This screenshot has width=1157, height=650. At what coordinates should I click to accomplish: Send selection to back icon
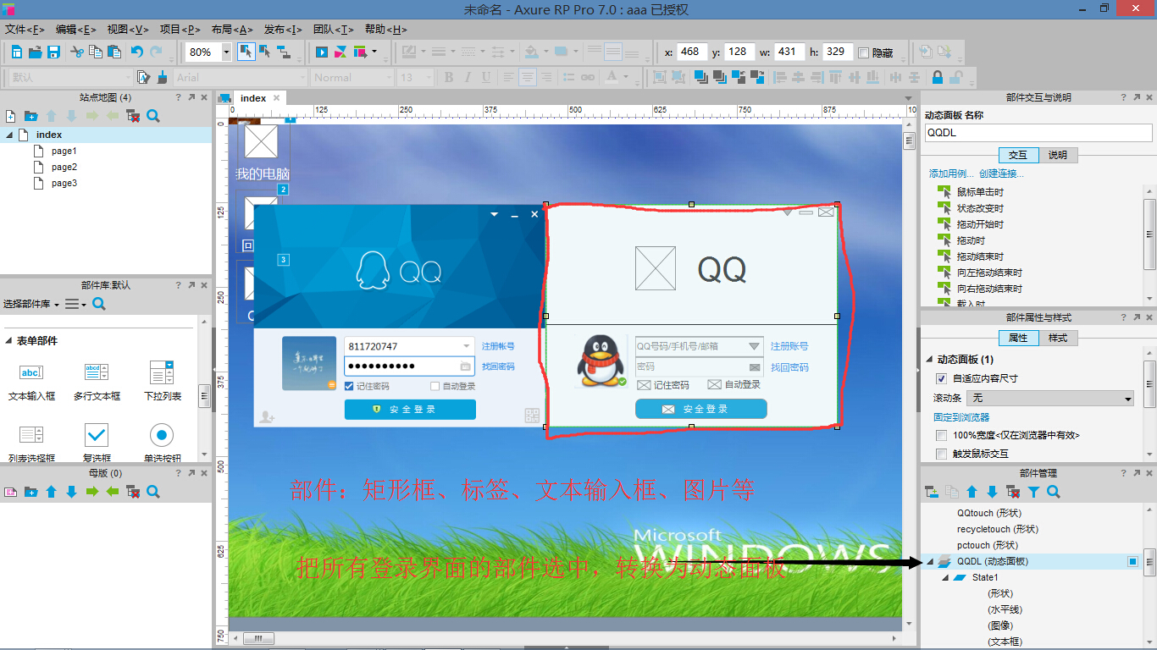718,77
